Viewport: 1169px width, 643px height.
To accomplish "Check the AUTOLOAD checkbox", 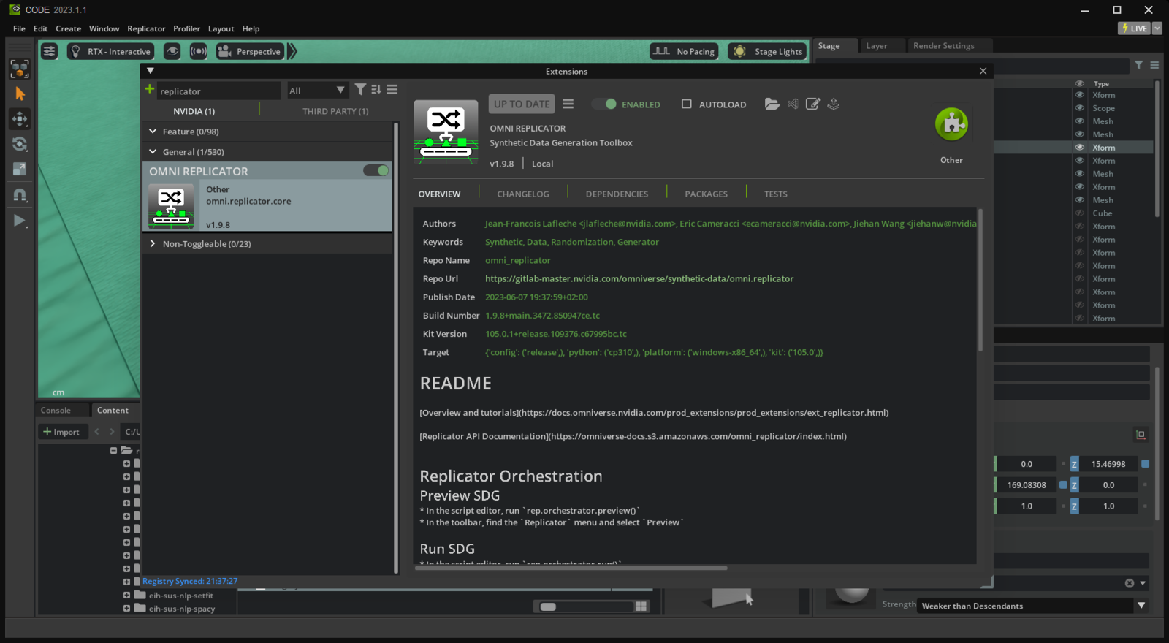I will [686, 104].
